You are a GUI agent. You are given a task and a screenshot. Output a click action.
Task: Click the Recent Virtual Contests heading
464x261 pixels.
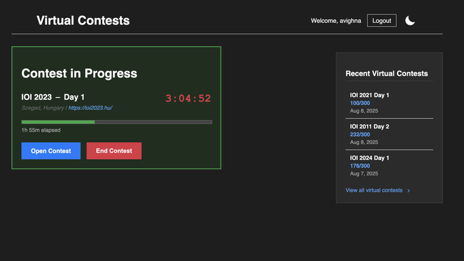click(387, 74)
